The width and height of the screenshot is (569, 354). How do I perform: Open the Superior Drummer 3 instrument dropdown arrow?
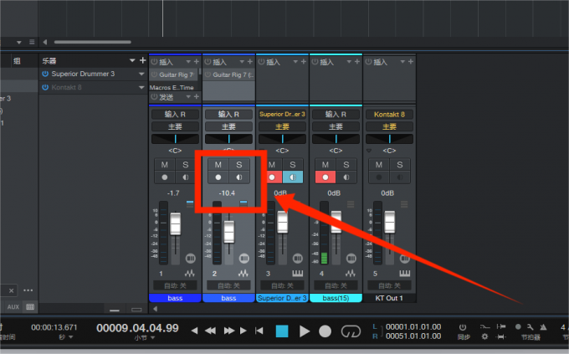[139, 74]
